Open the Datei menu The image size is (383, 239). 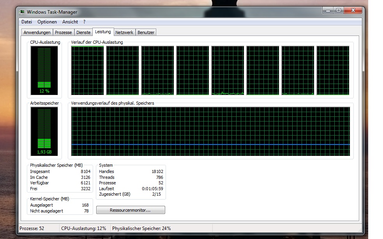(x=26, y=22)
